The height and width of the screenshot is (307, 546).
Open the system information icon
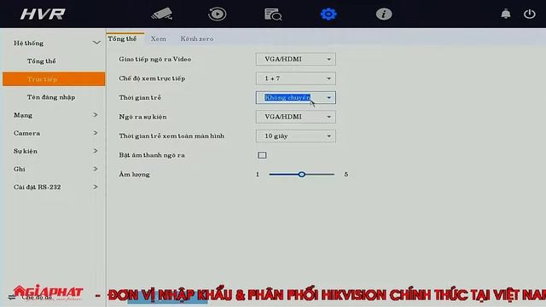(x=384, y=14)
